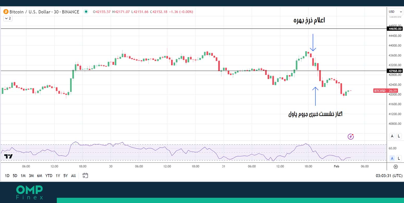The width and height of the screenshot is (404, 203).
Task: Click the Feb label on time axis
Action: point(336,166)
